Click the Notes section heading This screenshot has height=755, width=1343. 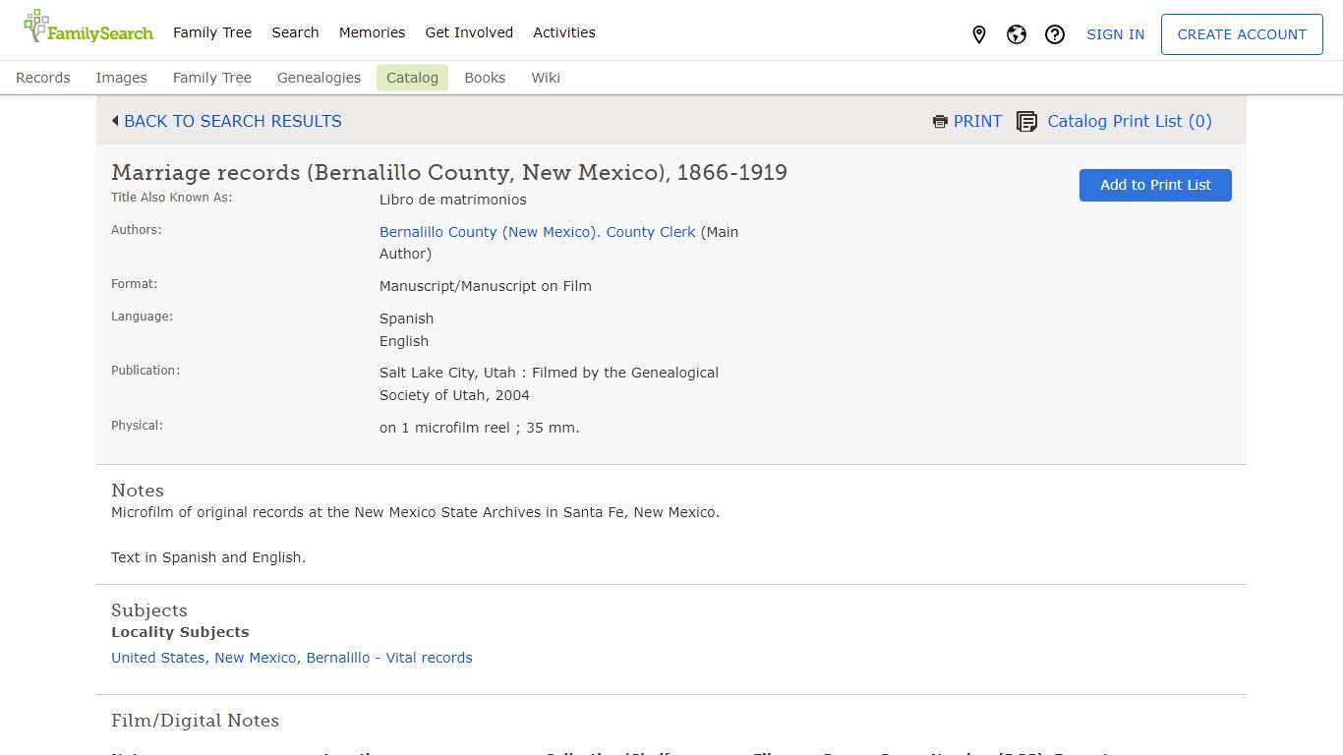pos(138,491)
